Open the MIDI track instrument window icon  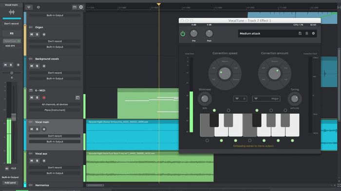pos(77,98)
